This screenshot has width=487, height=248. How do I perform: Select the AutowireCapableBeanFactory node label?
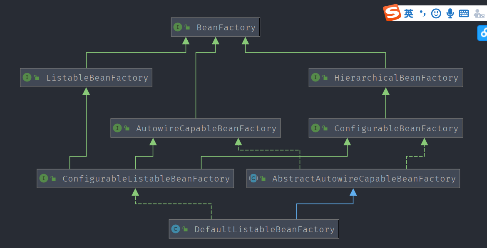(x=206, y=128)
